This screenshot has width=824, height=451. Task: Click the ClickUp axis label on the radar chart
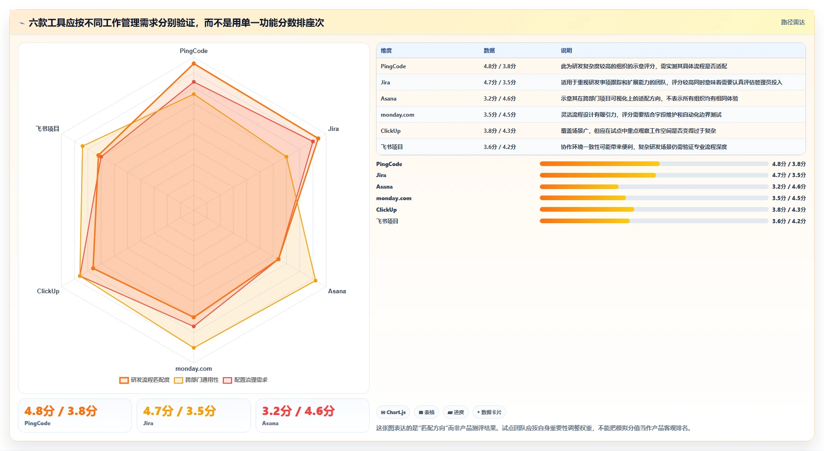click(x=48, y=291)
